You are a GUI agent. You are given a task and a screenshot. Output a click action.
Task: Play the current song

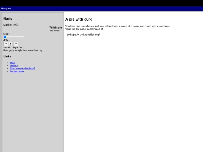(x=11, y=44)
